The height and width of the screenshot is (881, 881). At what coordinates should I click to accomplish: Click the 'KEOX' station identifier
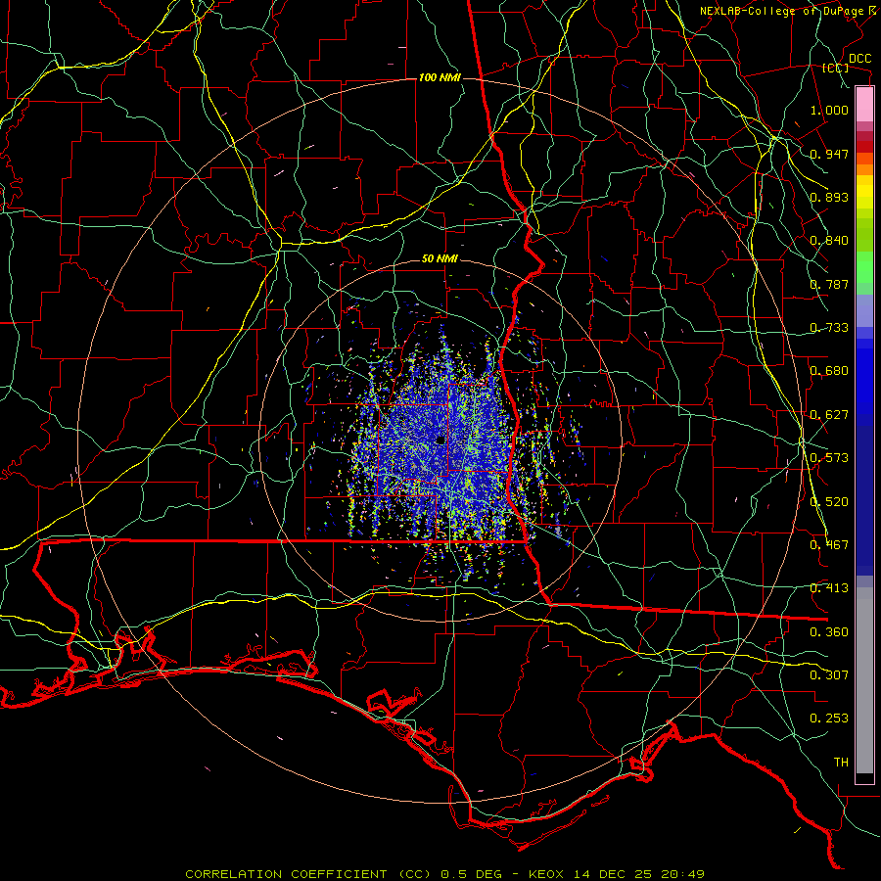546,874
